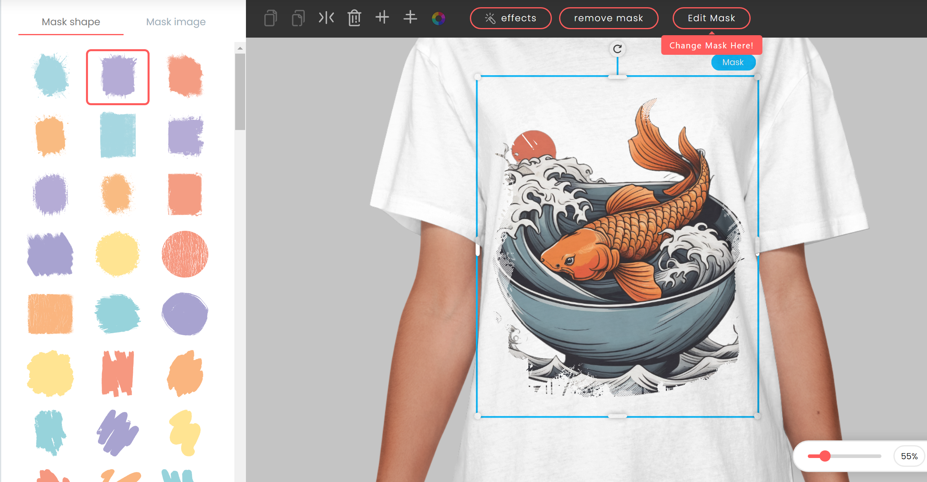Select the purple fuzzy round mask in third row

pos(50,194)
